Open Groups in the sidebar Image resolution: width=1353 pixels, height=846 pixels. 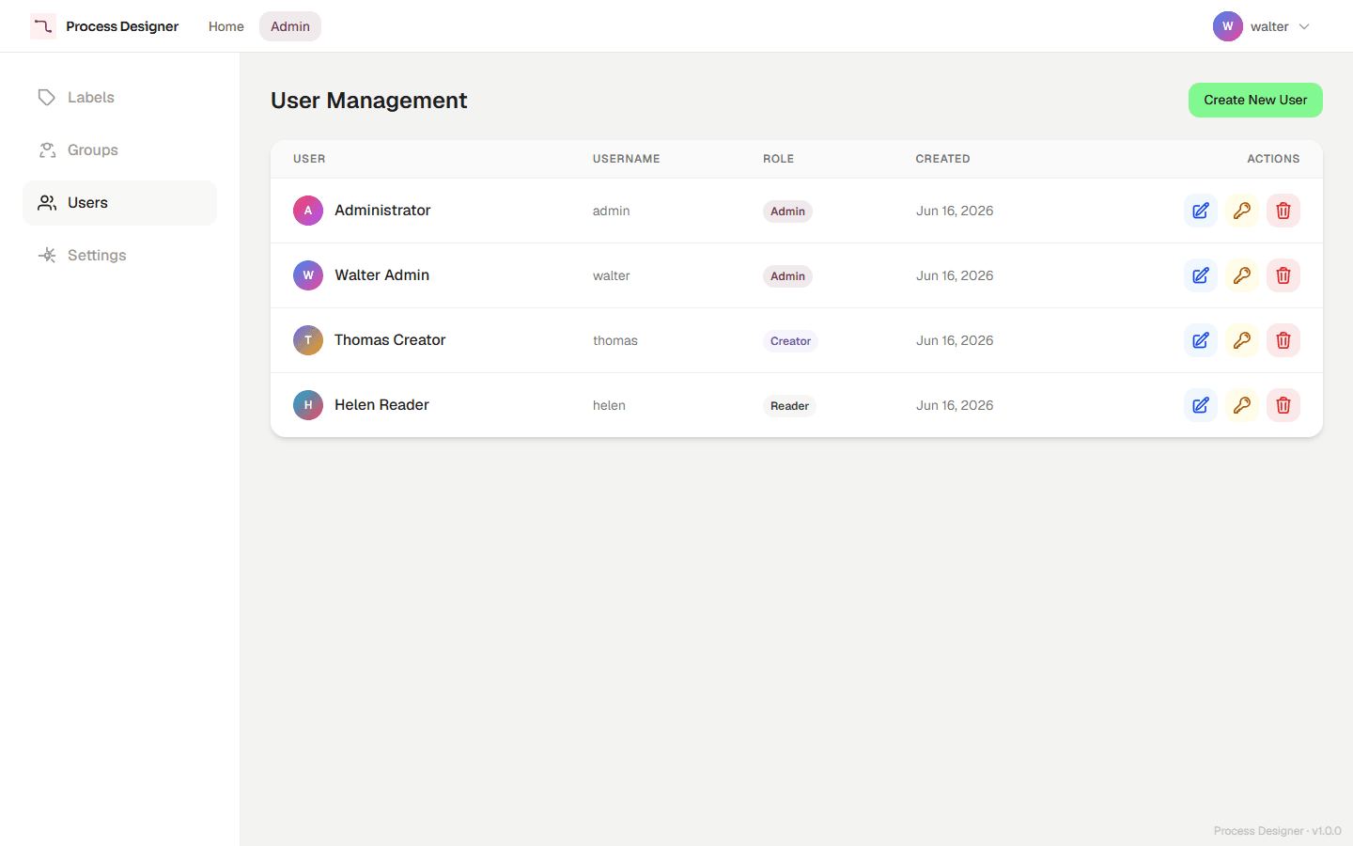(x=119, y=150)
